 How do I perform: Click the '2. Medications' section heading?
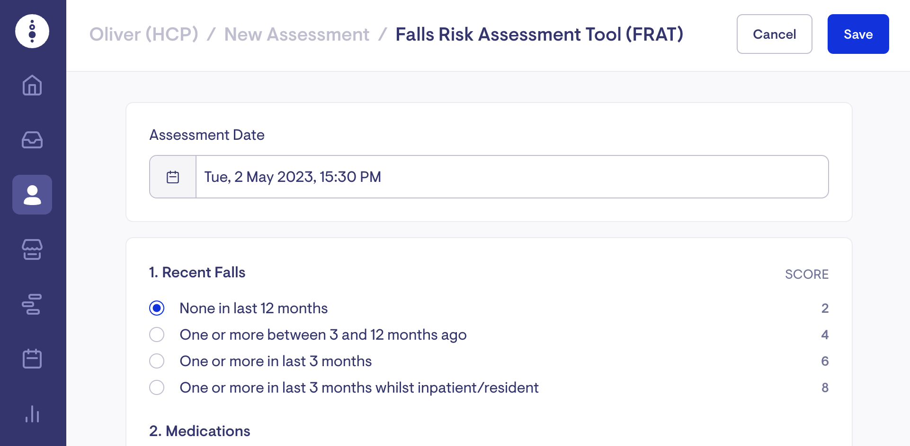pos(200,431)
